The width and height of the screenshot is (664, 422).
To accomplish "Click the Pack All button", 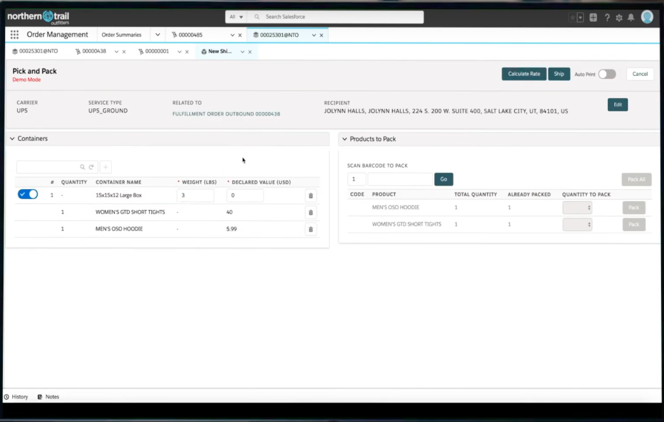I will (636, 179).
